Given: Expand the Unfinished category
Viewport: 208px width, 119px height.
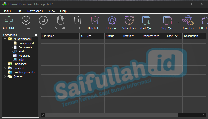Looking at the screenshot, I should point(5,64).
